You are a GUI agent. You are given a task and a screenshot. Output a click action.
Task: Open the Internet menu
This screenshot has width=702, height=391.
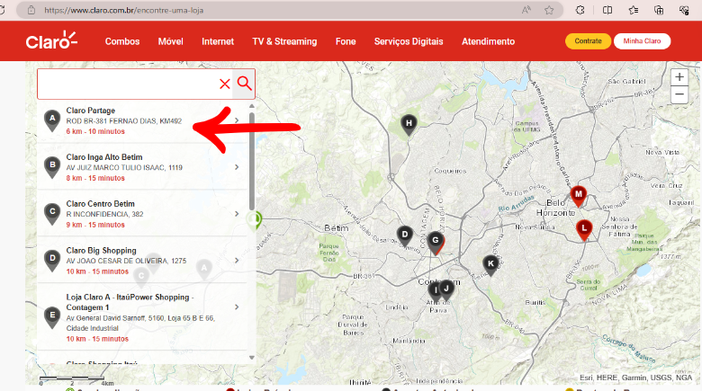coord(218,41)
